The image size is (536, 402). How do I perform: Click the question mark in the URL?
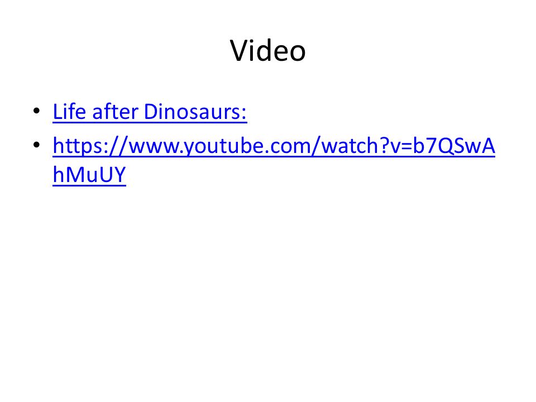click(x=384, y=146)
